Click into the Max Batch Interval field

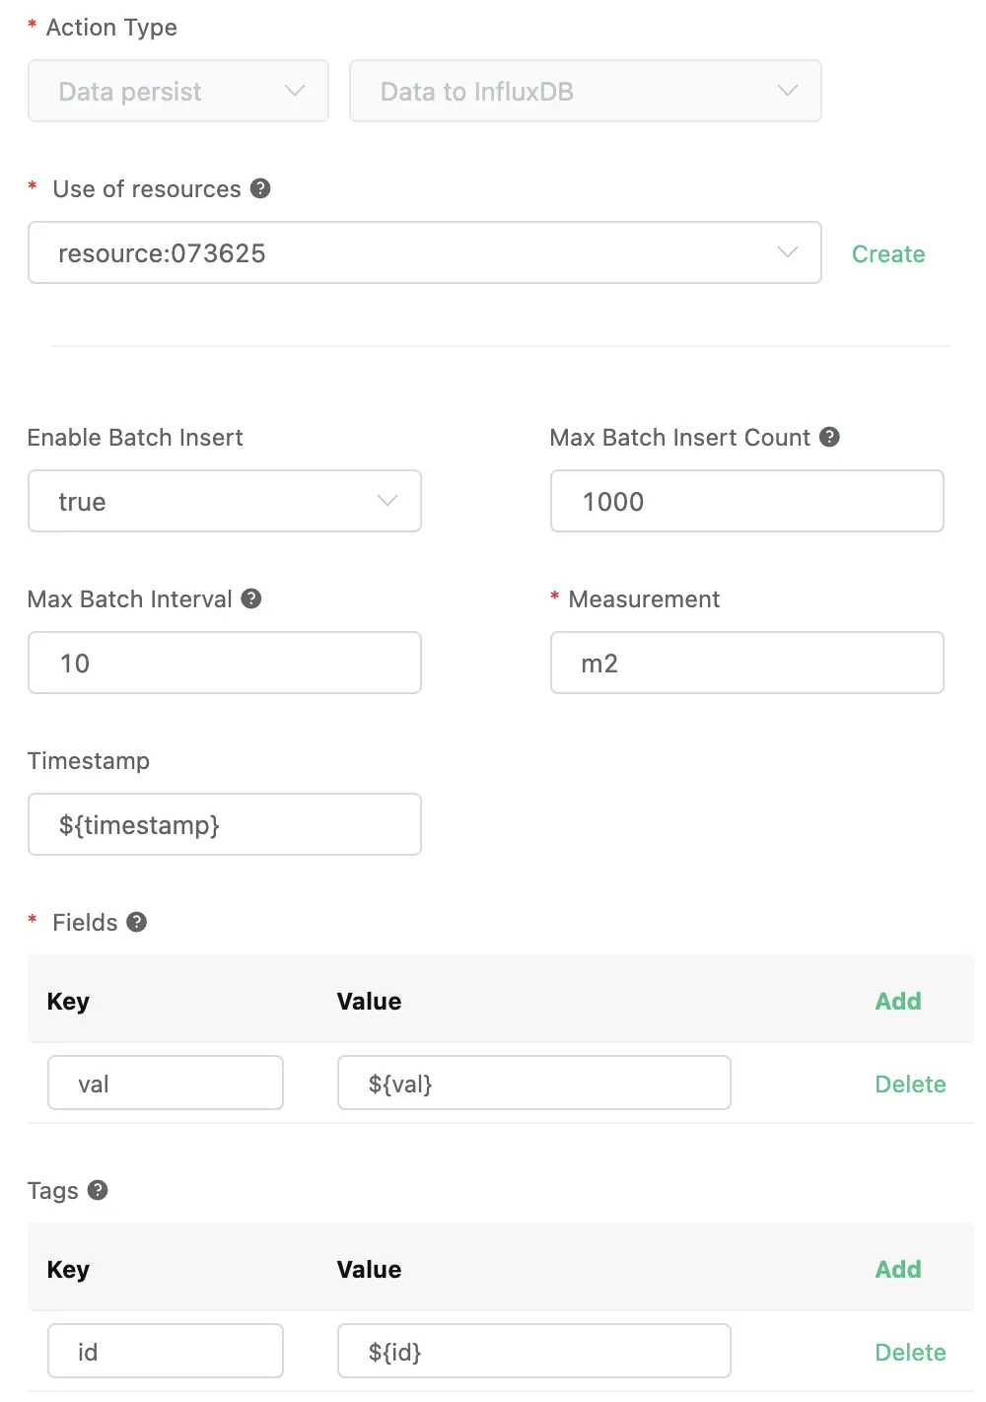coord(225,664)
